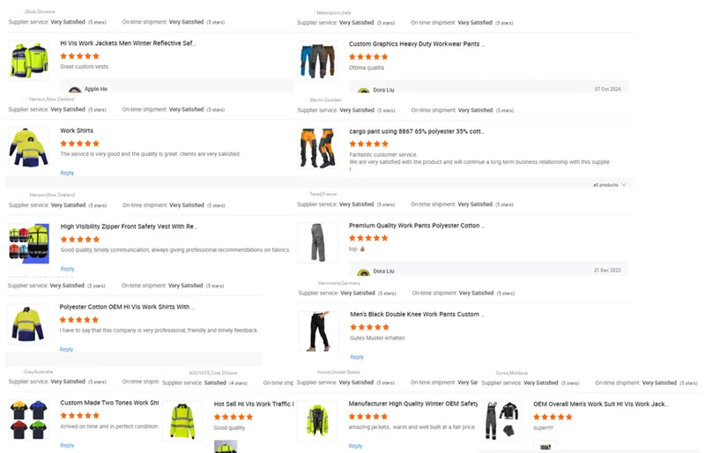Open the Polyester Cotton OEM Hi Vis title

click(x=127, y=307)
